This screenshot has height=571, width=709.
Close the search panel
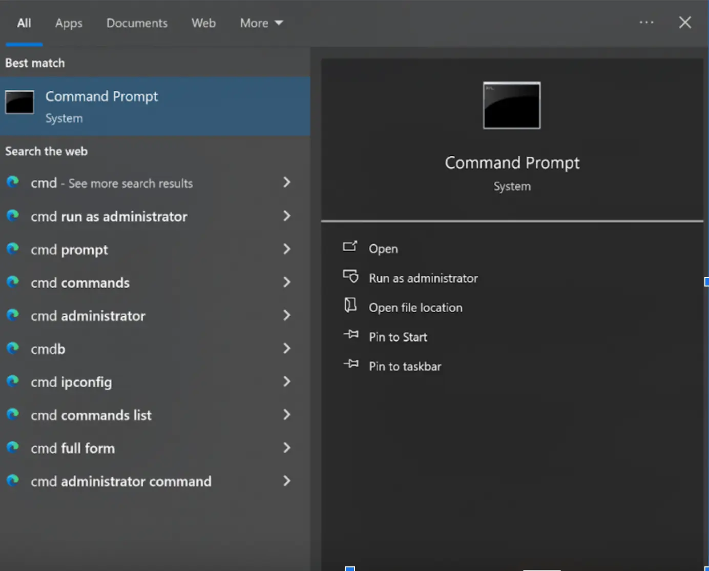[x=685, y=23]
